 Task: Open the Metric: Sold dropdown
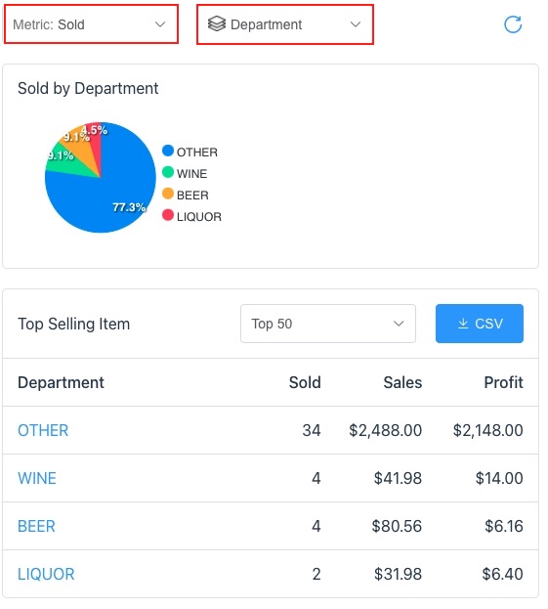pyautogui.click(x=91, y=24)
